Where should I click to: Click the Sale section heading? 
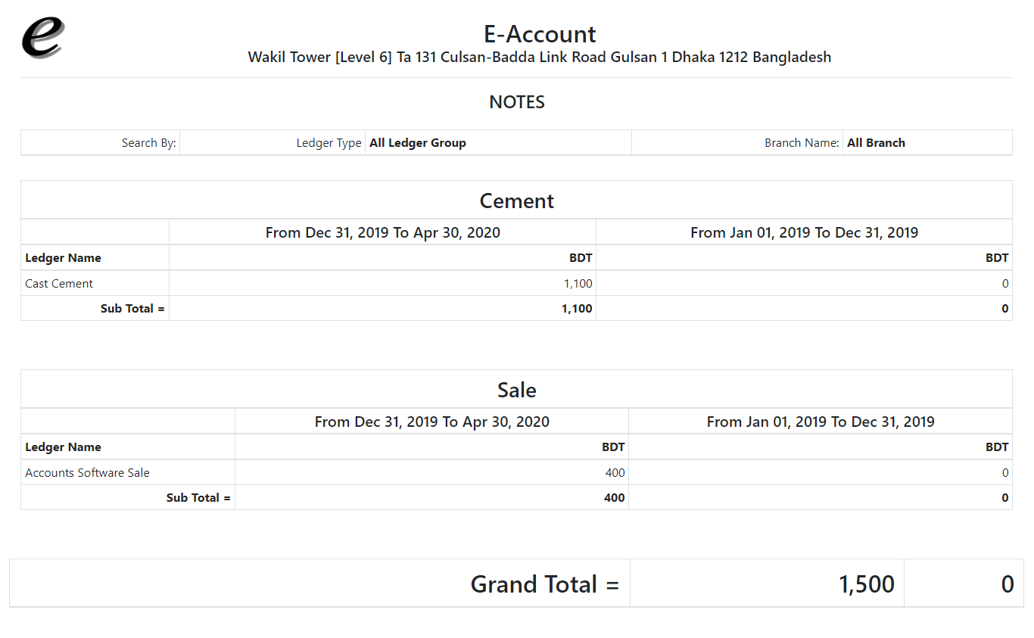[x=517, y=391]
